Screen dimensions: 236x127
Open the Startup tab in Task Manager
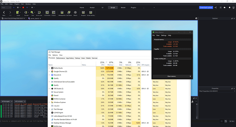click(78, 58)
